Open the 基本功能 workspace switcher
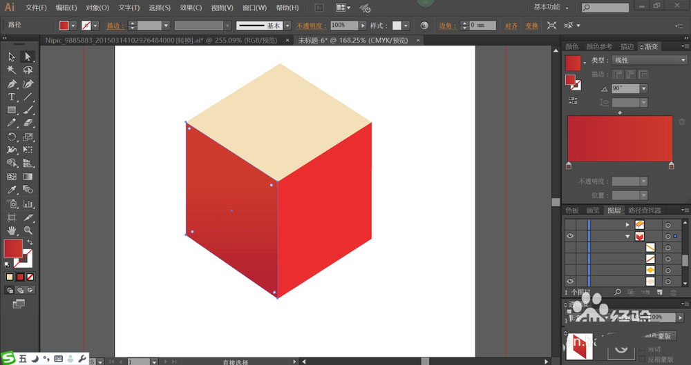 [x=551, y=7]
